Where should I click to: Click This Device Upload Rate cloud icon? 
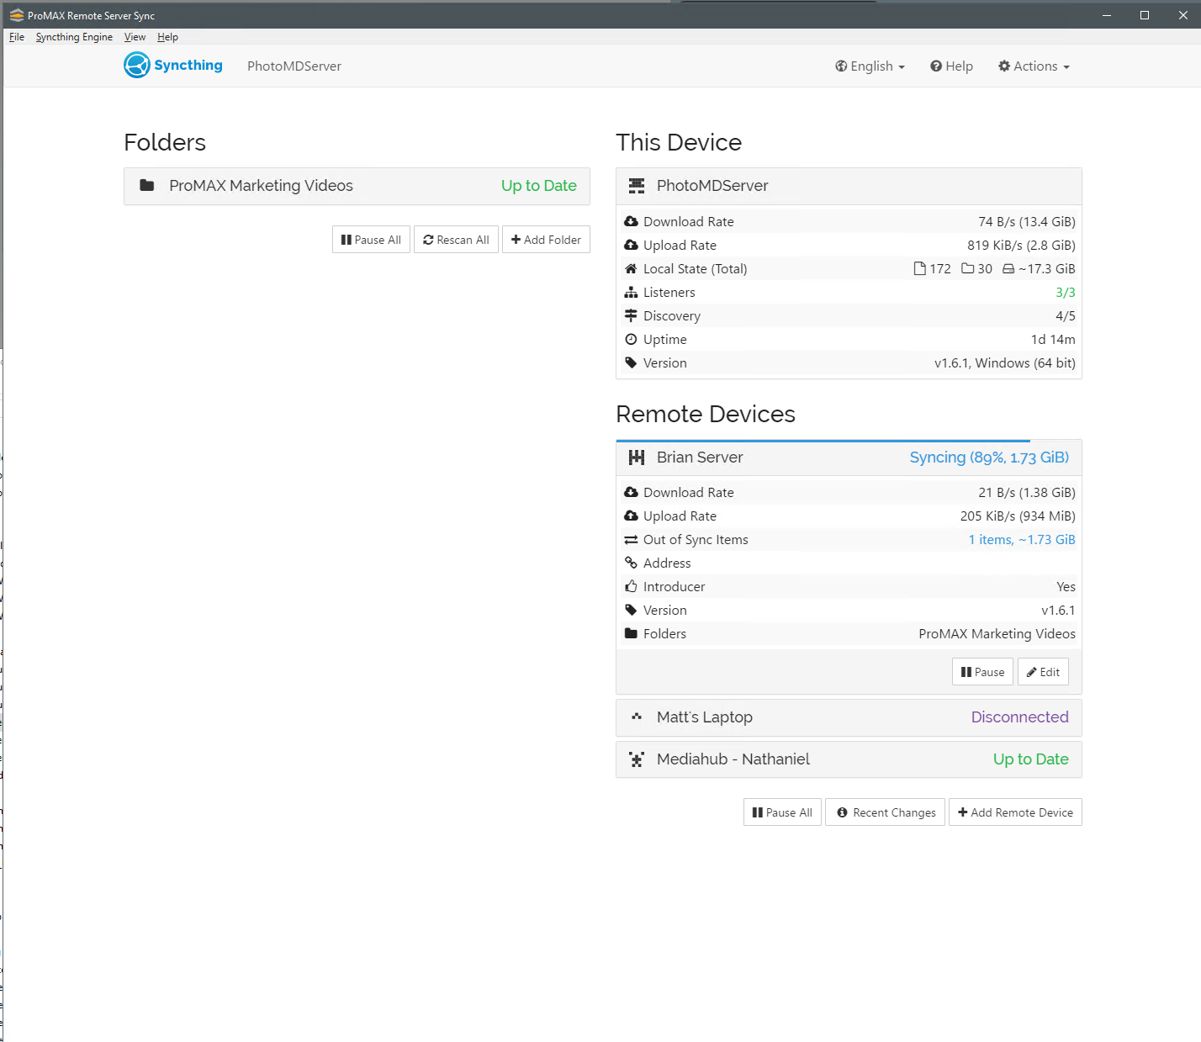[631, 245]
